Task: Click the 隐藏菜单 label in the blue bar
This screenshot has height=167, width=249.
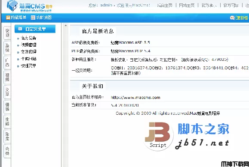Action: point(18,18)
